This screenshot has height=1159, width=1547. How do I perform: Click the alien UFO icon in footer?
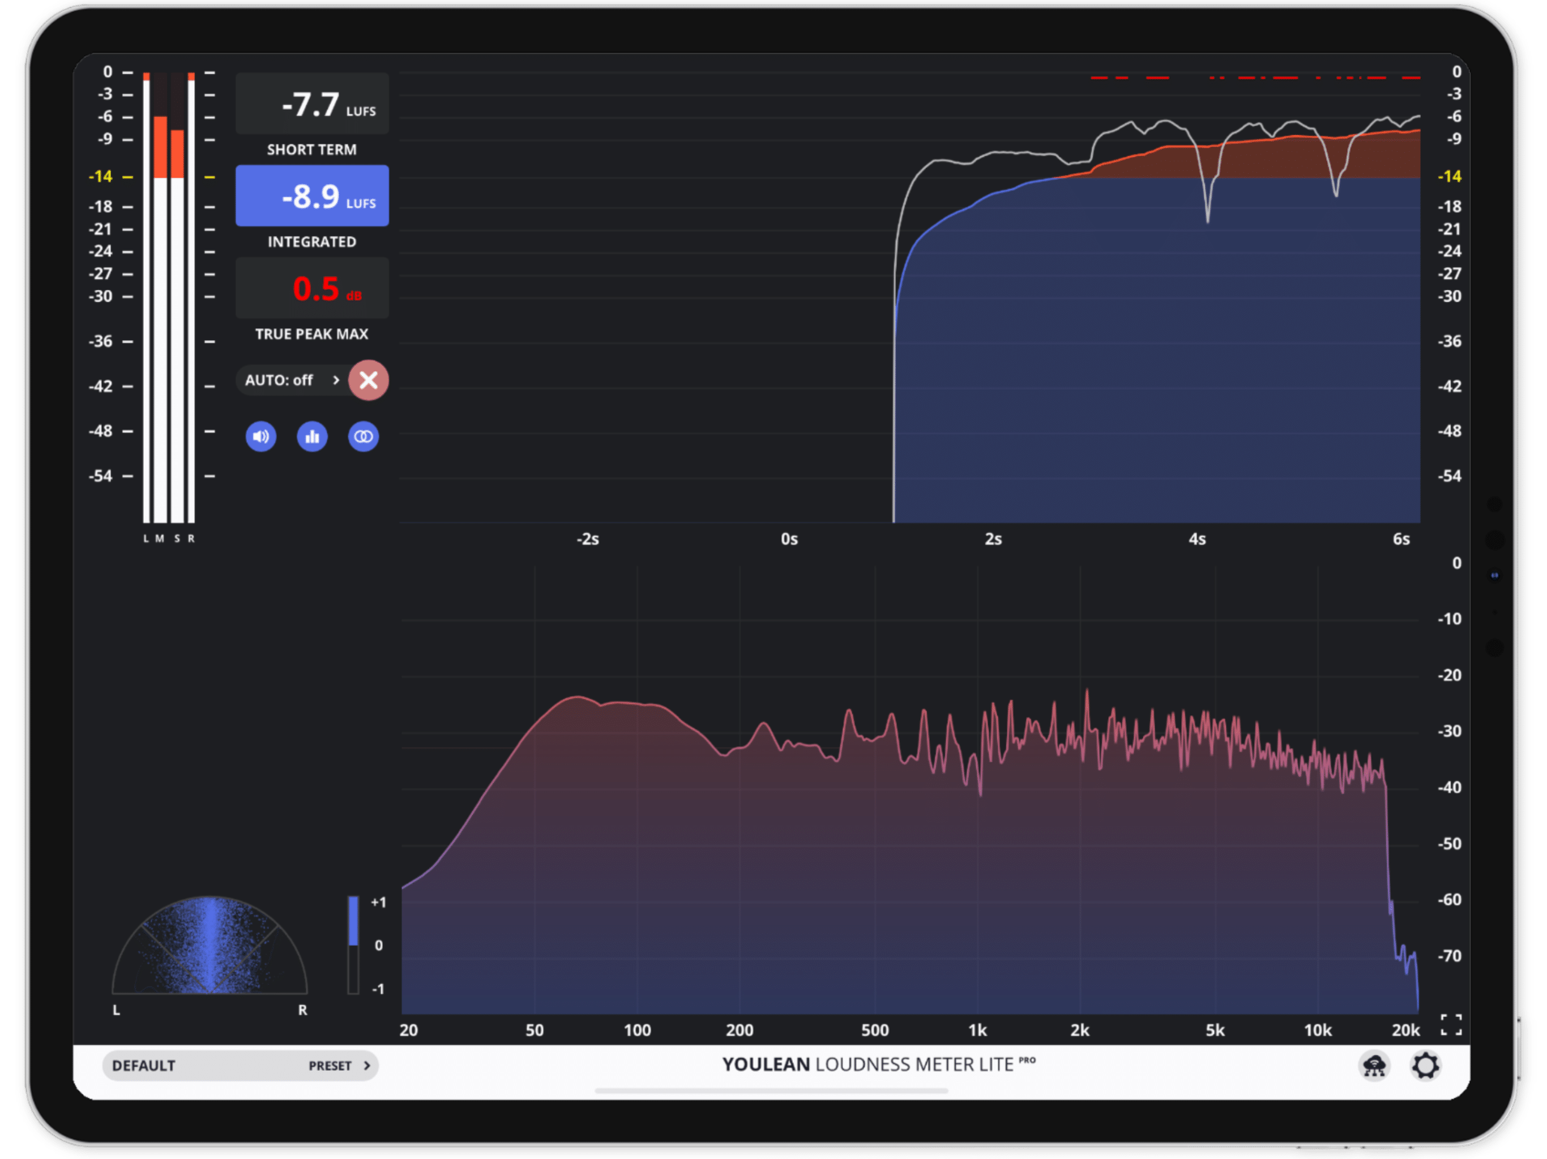(1374, 1066)
